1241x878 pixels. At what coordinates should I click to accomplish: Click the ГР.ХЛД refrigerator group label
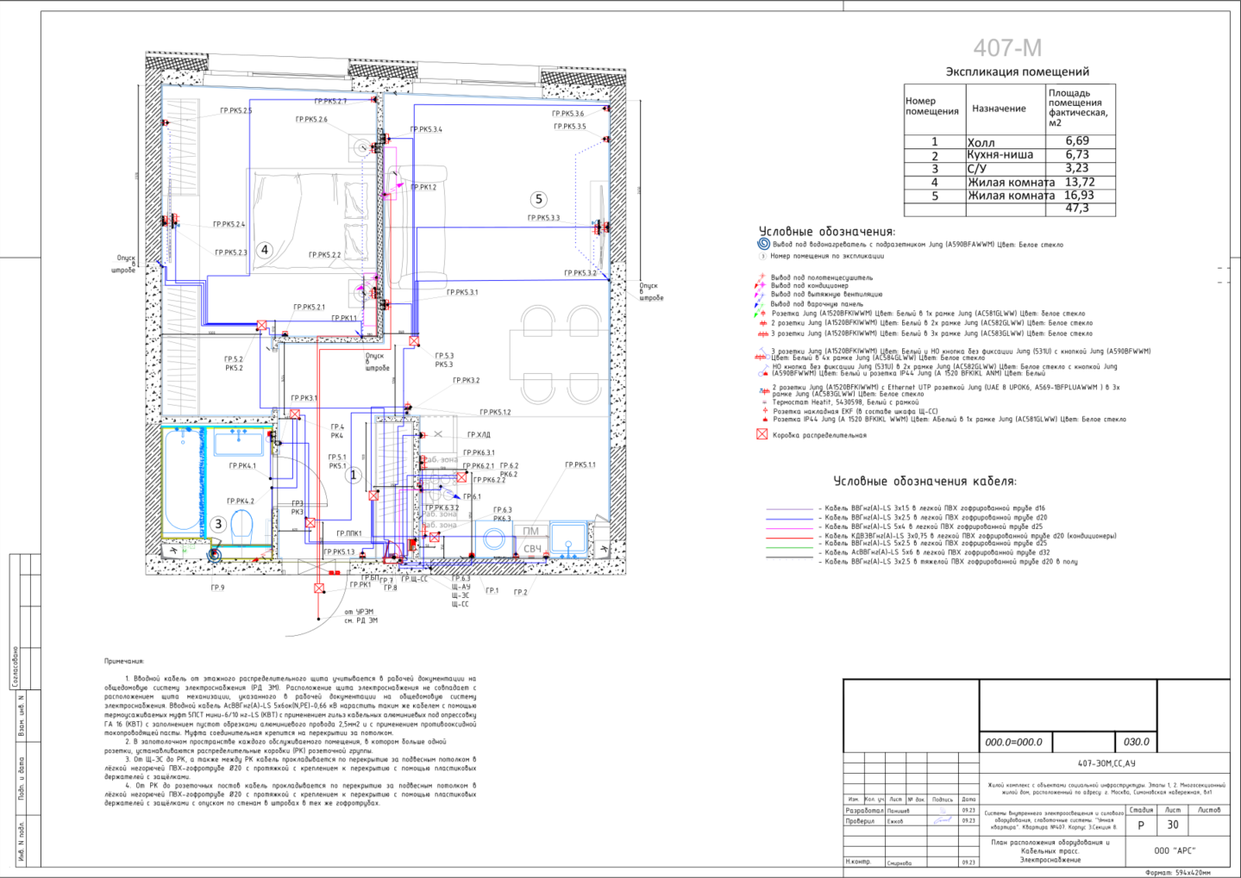[x=479, y=435]
